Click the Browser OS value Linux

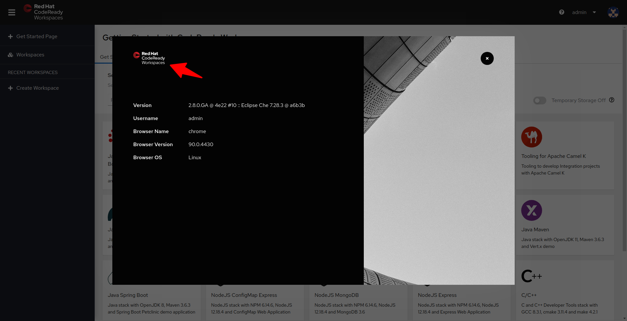point(195,158)
